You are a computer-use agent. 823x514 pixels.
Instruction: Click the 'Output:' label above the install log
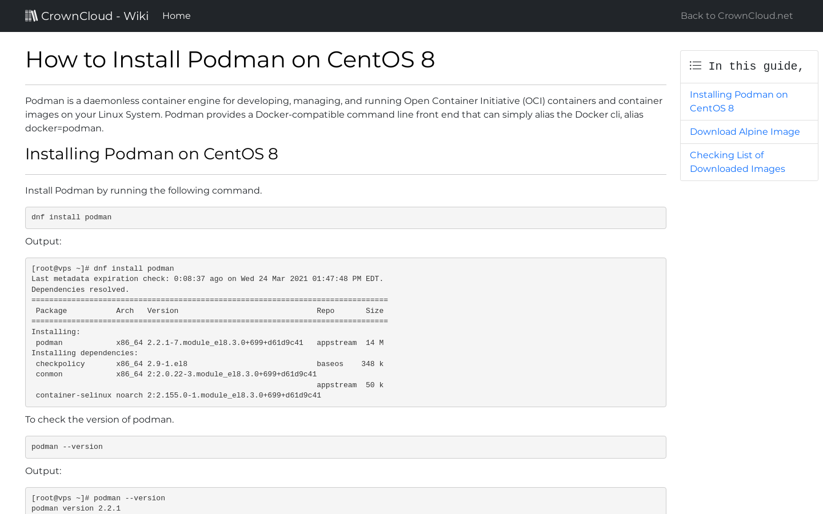coord(43,241)
